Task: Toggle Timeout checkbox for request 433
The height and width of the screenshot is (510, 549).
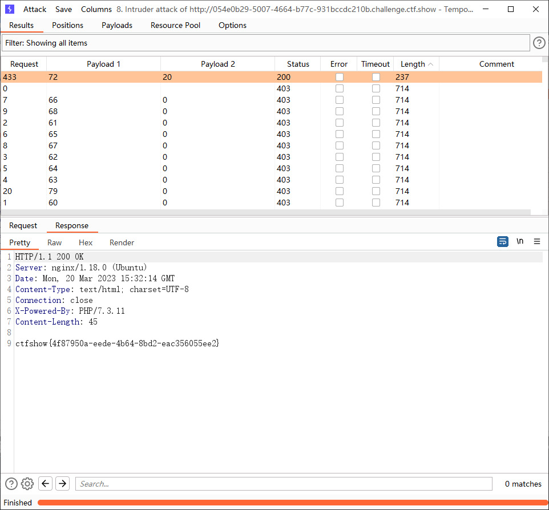Action: click(376, 77)
